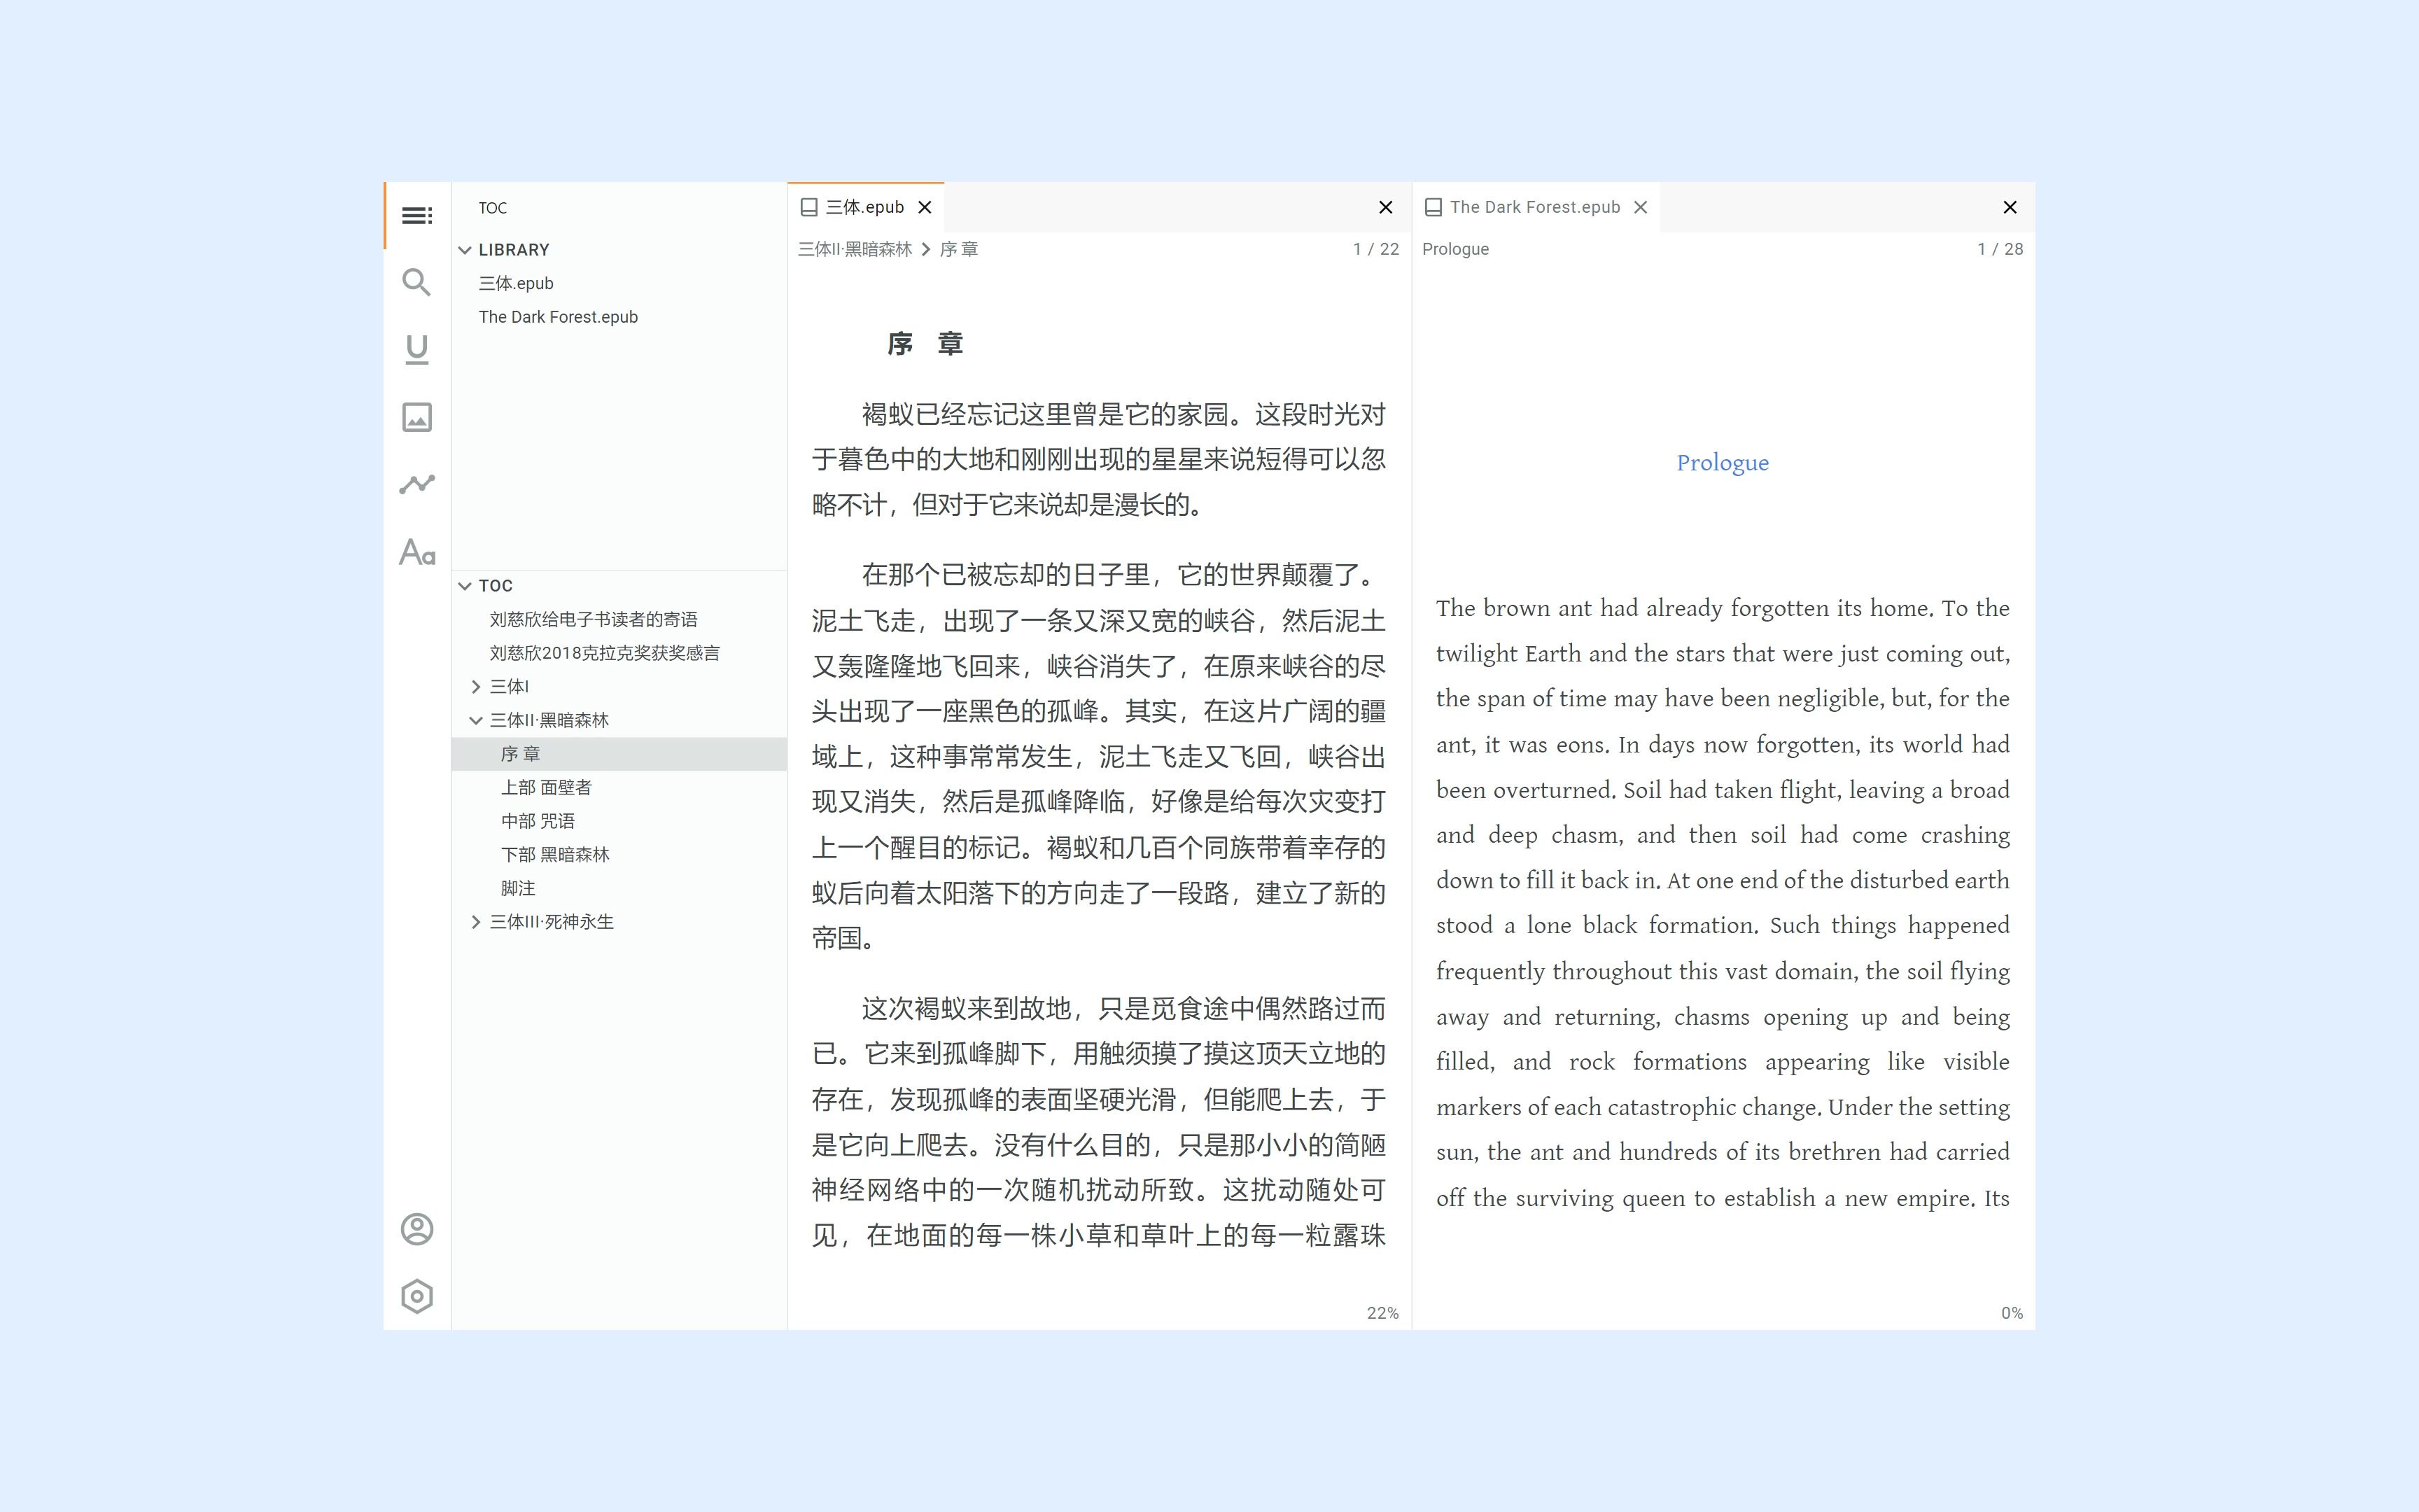Open the settings
The height and width of the screenshot is (1512, 2419).
418,1296
